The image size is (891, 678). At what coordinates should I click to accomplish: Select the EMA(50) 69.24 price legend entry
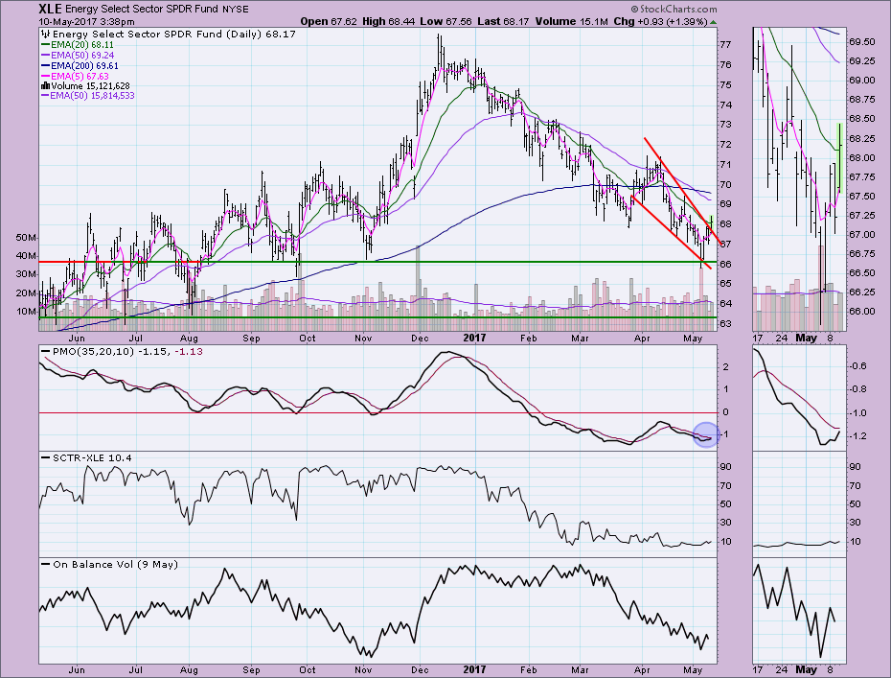coord(85,56)
